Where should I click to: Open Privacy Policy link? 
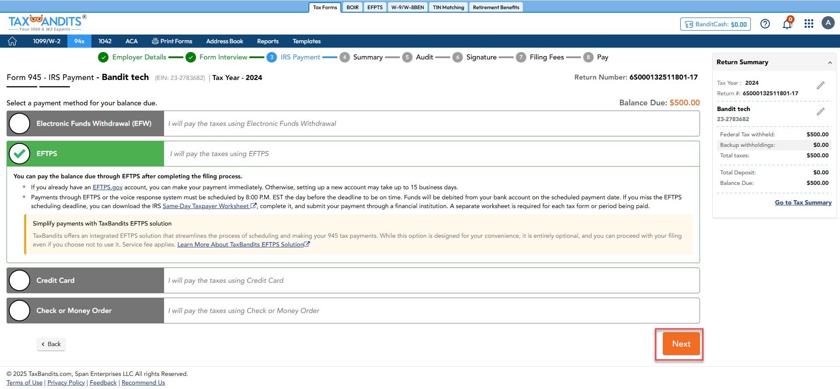[66, 382]
